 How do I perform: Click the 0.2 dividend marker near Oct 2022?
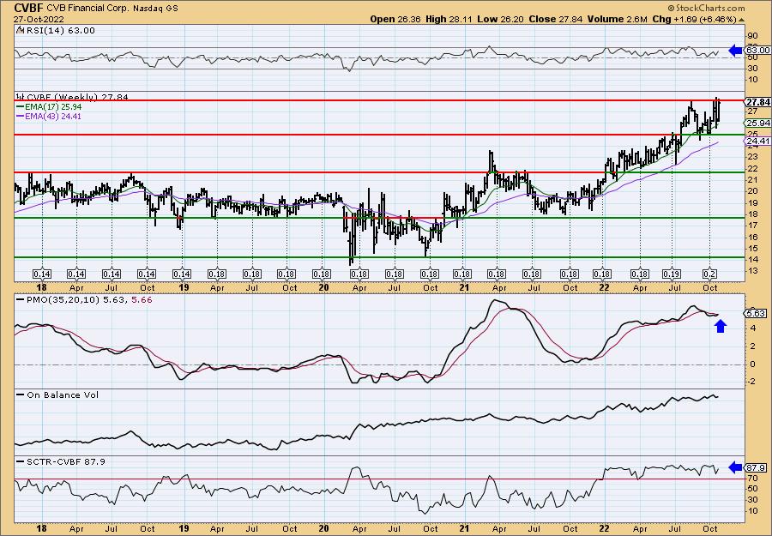(x=709, y=274)
